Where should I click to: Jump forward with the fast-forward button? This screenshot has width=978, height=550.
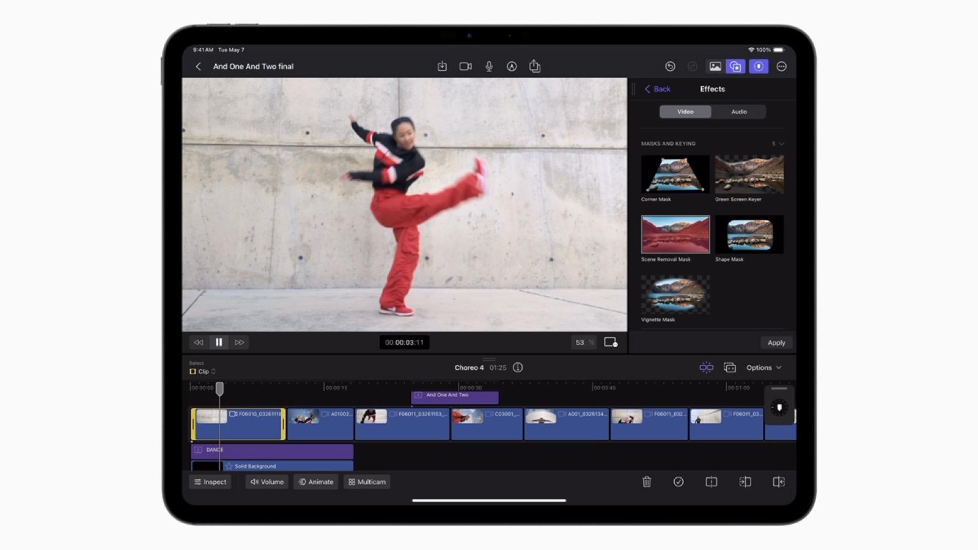click(x=239, y=342)
